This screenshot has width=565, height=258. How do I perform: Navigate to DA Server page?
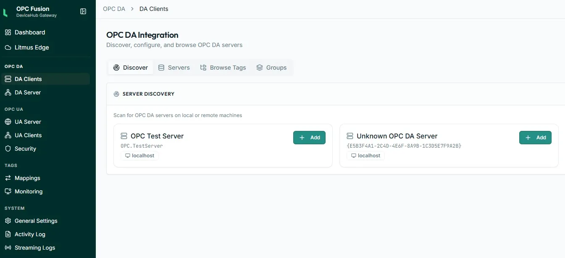(45, 92)
